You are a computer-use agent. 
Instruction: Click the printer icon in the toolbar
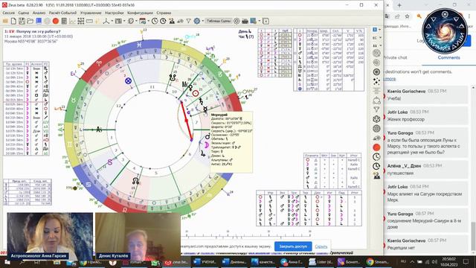tap(245, 21)
